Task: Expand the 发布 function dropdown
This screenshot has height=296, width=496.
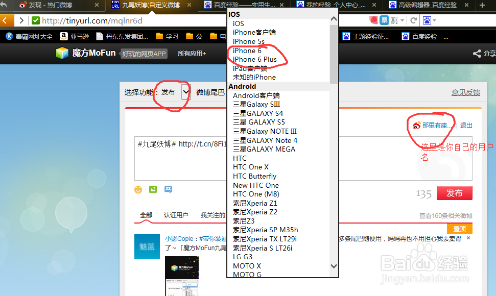Action: coord(186,92)
